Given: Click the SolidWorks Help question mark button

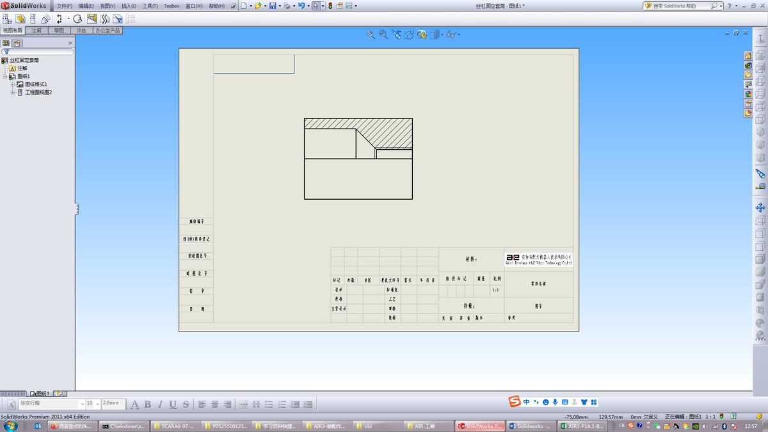Looking at the screenshot, I should 730,5.
